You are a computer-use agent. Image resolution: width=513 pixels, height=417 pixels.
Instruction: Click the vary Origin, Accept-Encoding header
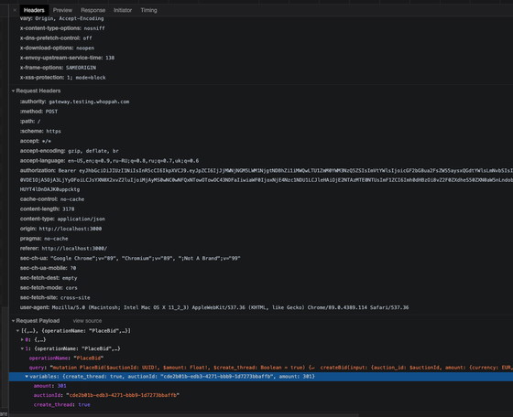(62, 18)
